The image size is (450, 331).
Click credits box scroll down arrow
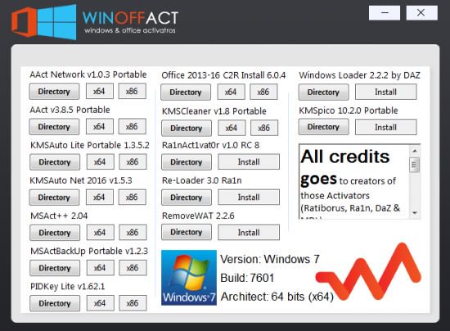[415, 213]
